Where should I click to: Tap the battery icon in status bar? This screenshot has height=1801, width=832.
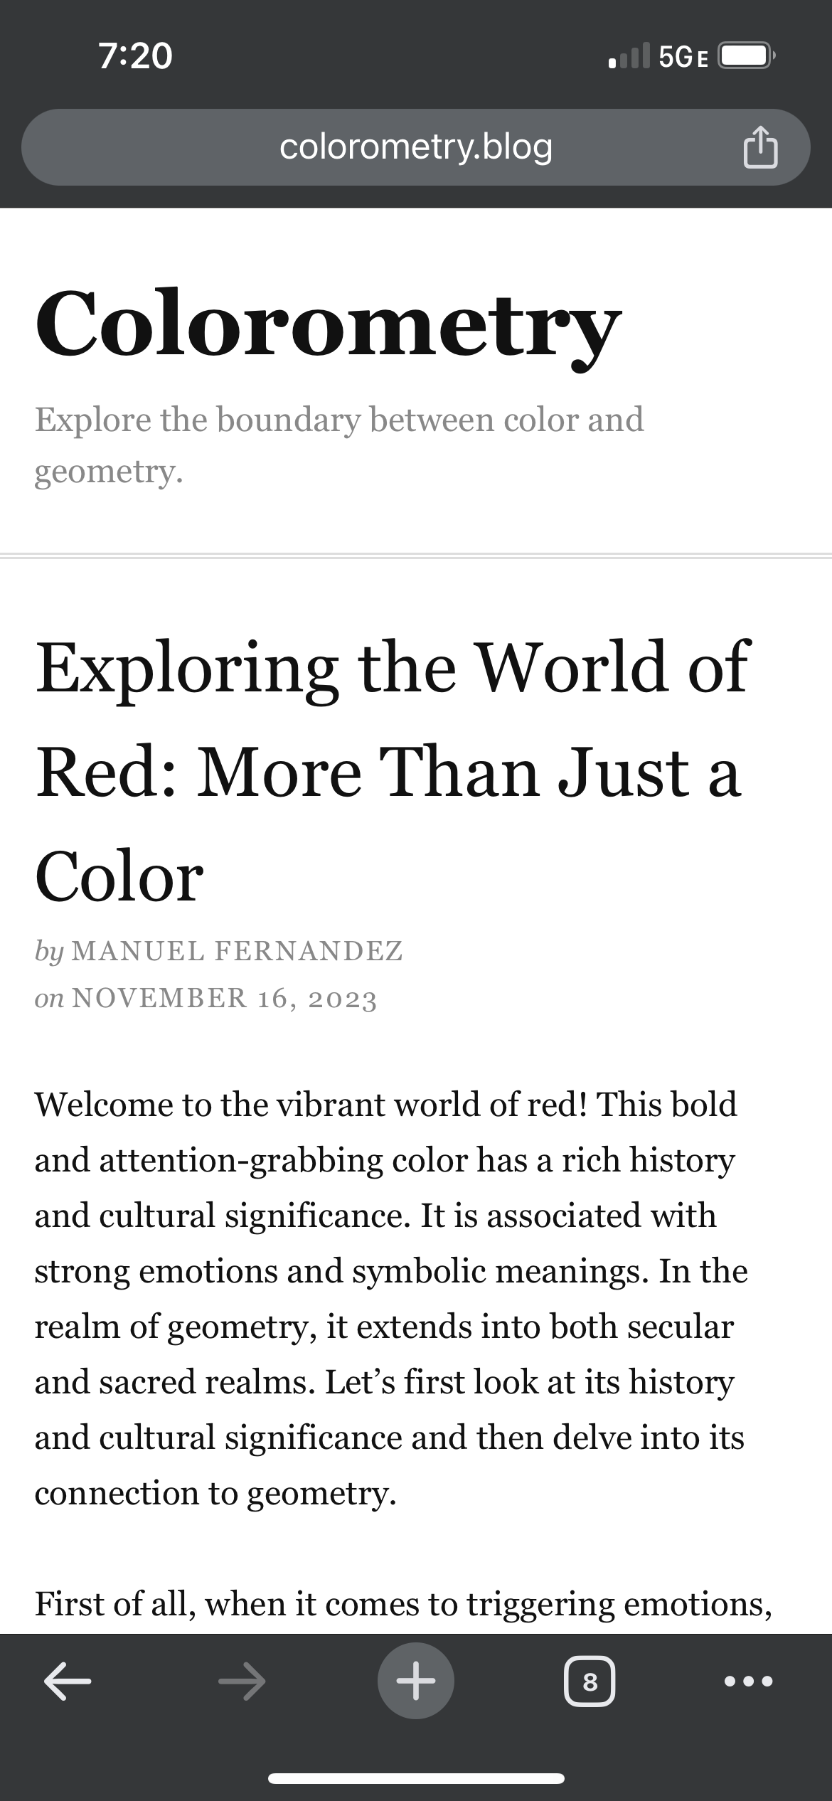tap(747, 56)
